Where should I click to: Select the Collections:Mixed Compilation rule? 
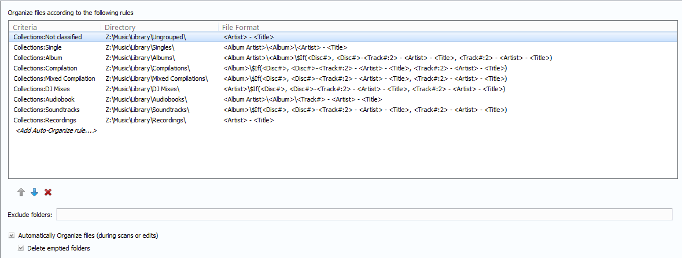pyautogui.click(x=54, y=78)
